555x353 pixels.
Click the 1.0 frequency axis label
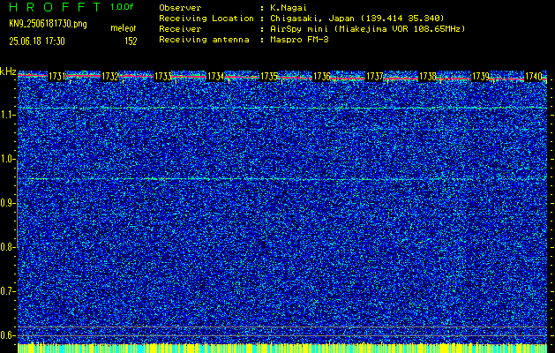(7, 160)
